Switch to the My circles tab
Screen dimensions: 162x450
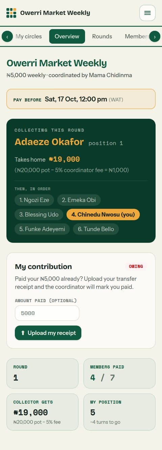[x=29, y=36]
